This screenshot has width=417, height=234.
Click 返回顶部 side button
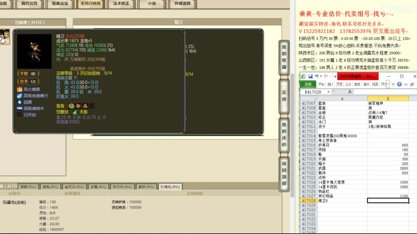click(284, 173)
